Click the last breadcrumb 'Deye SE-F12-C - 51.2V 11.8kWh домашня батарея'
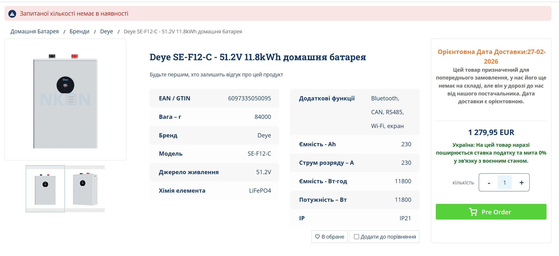The image size is (559, 256). (183, 32)
